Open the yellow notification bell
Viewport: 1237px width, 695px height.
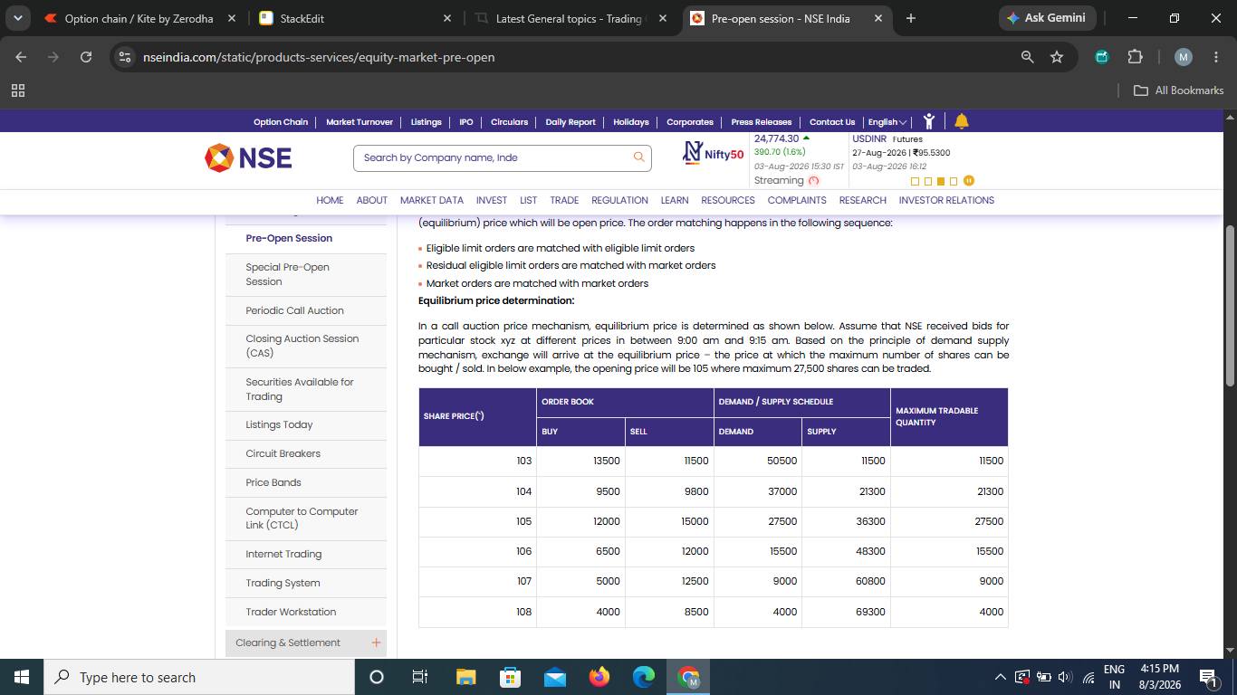(961, 121)
